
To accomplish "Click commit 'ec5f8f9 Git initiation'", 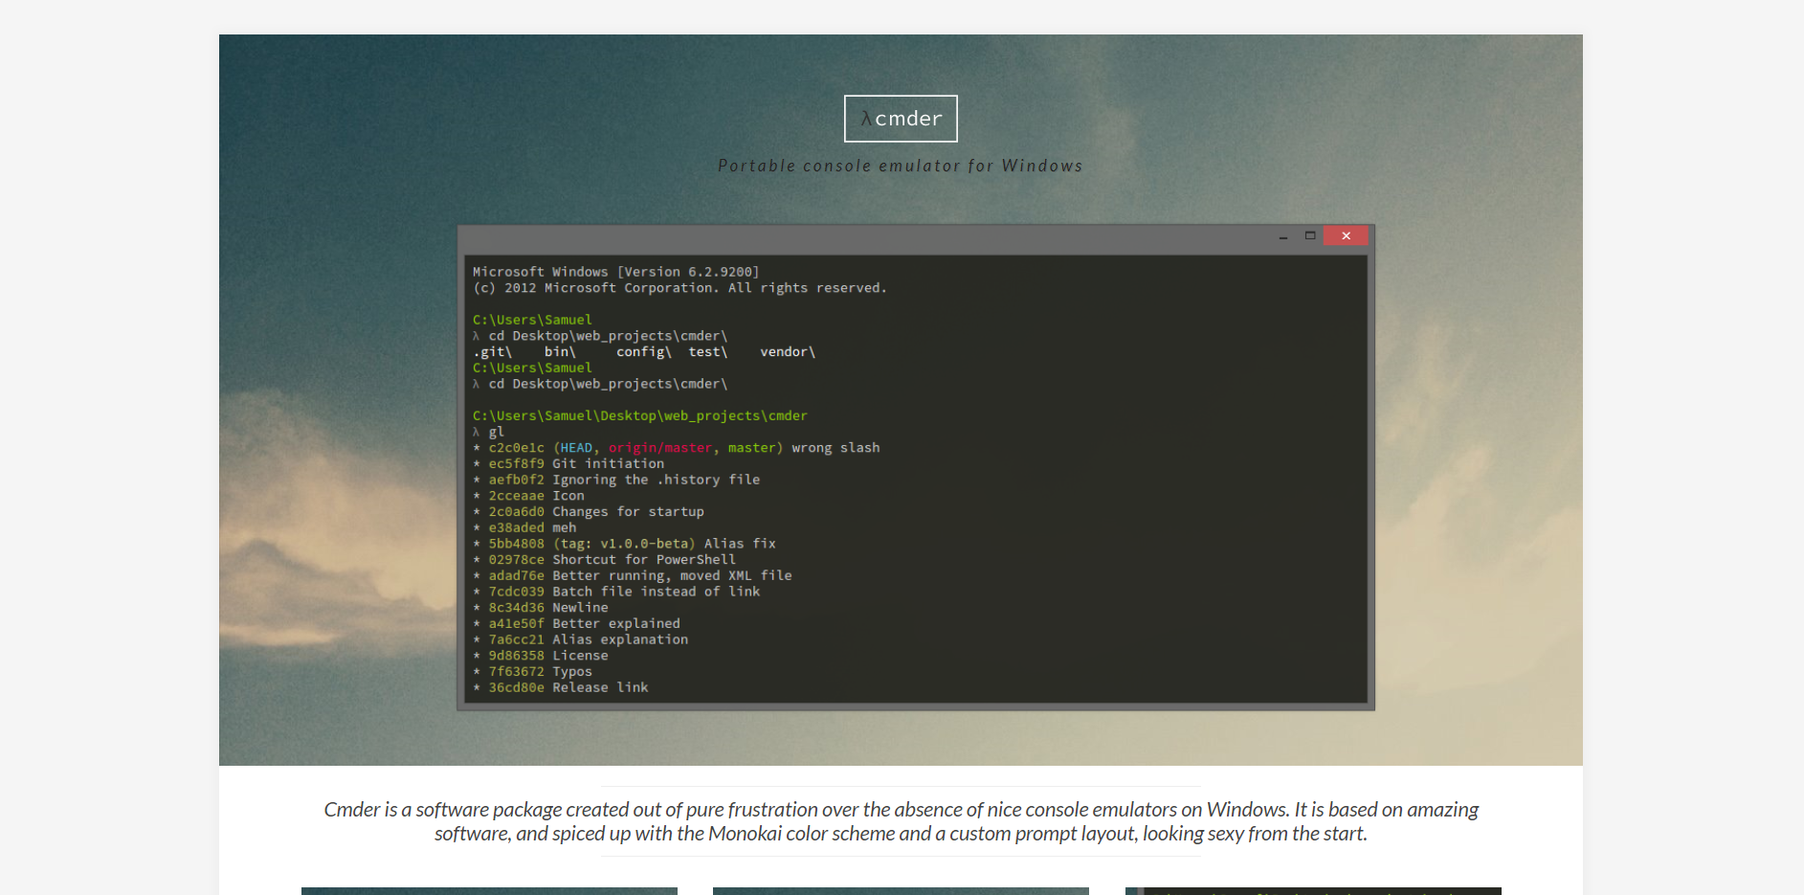I will 568,463.
